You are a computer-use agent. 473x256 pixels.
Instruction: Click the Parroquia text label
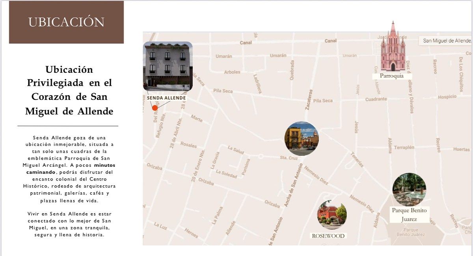(x=392, y=76)
